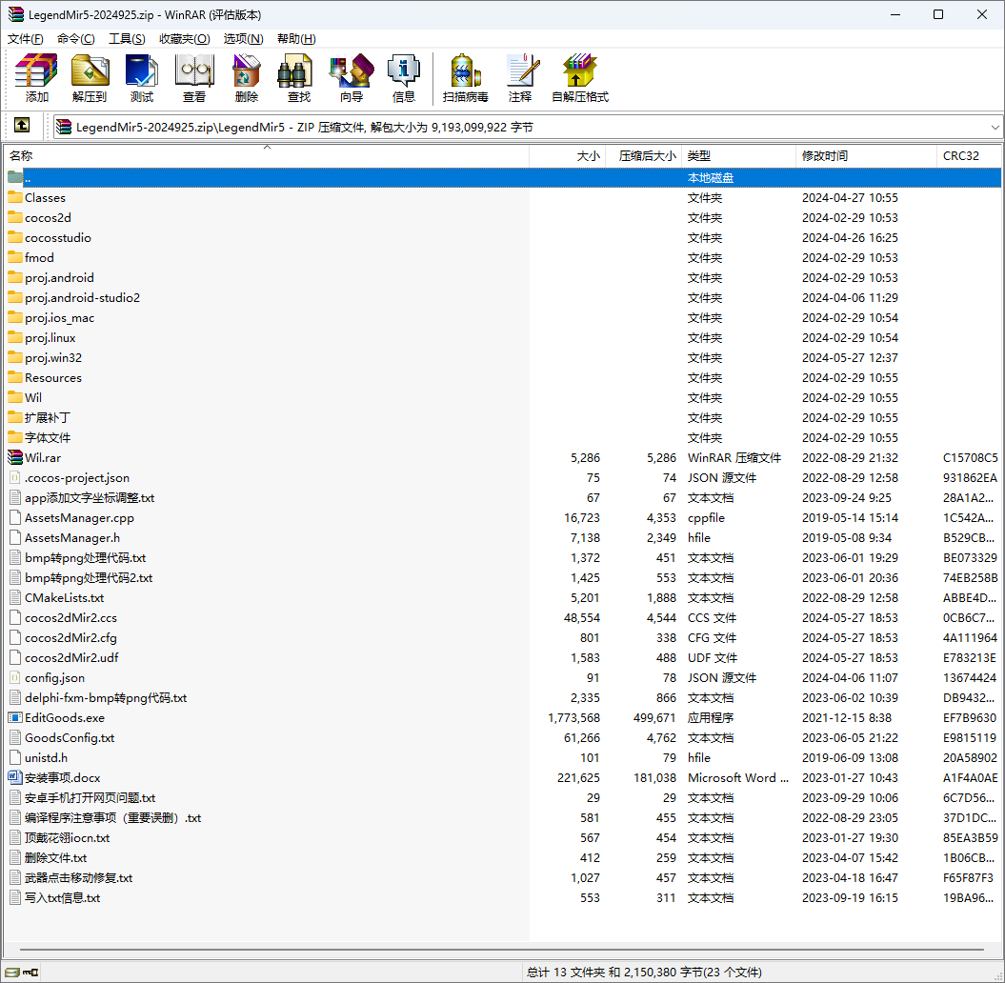This screenshot has height=983, width=1005.
Task: Open the Tools (工具) menu
Action: click(127, 38)
